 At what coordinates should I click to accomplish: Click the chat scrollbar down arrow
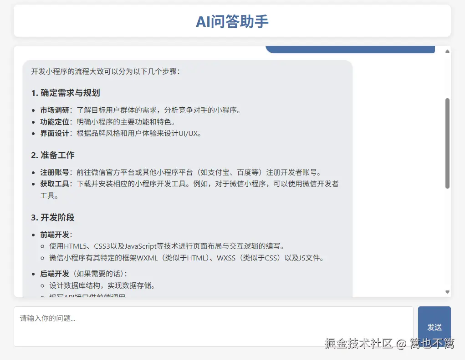tap(448, 292)
